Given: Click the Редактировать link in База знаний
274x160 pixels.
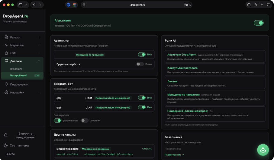Looking at the screenshot, I should click(174, 155).
